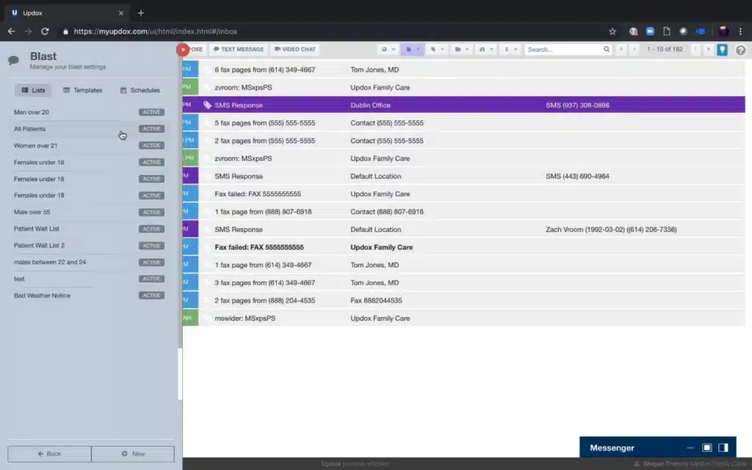Click the magnifier search icon
The width and height of the screenshot is (752, 470).
pos(606,49)
